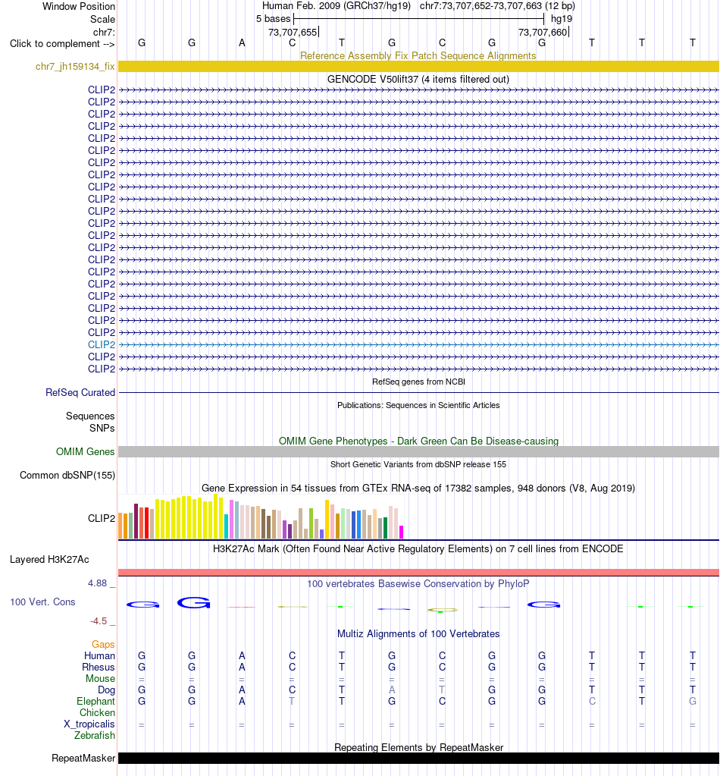The image size is (720, 776).
Task: Click the 100 Vert. Cons label
Action: click(x=42, y=602)
